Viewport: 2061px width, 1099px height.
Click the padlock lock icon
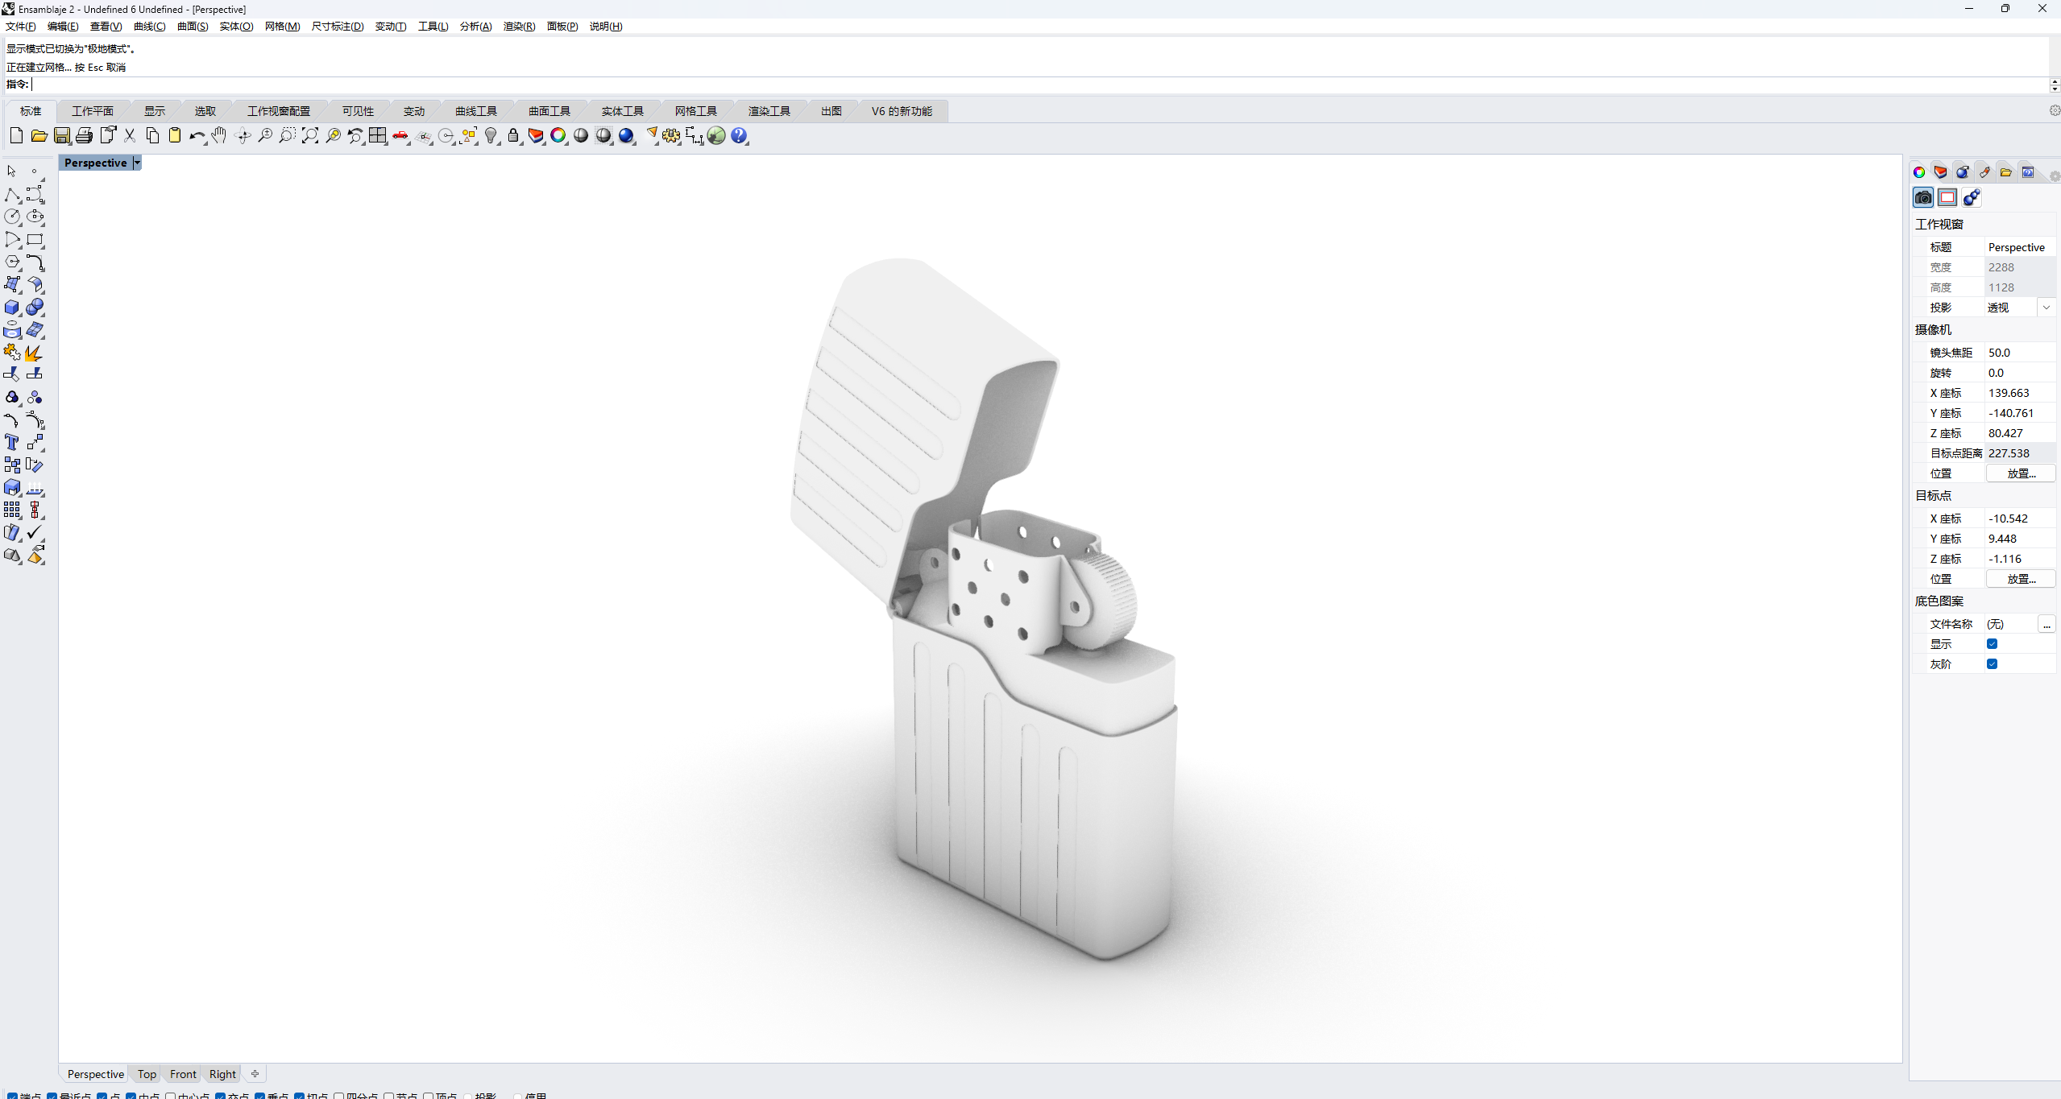(513, 135)
